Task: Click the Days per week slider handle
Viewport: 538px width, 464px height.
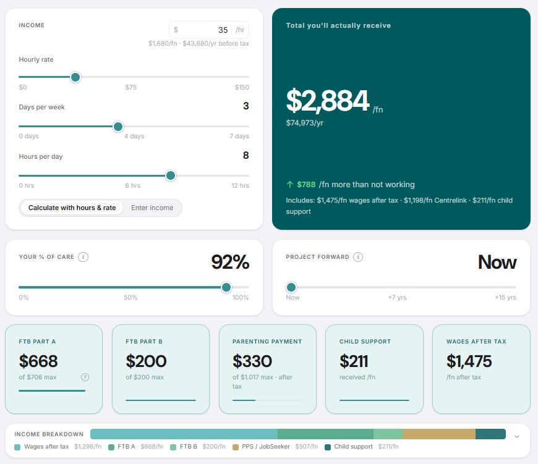Action: (118, 127)
